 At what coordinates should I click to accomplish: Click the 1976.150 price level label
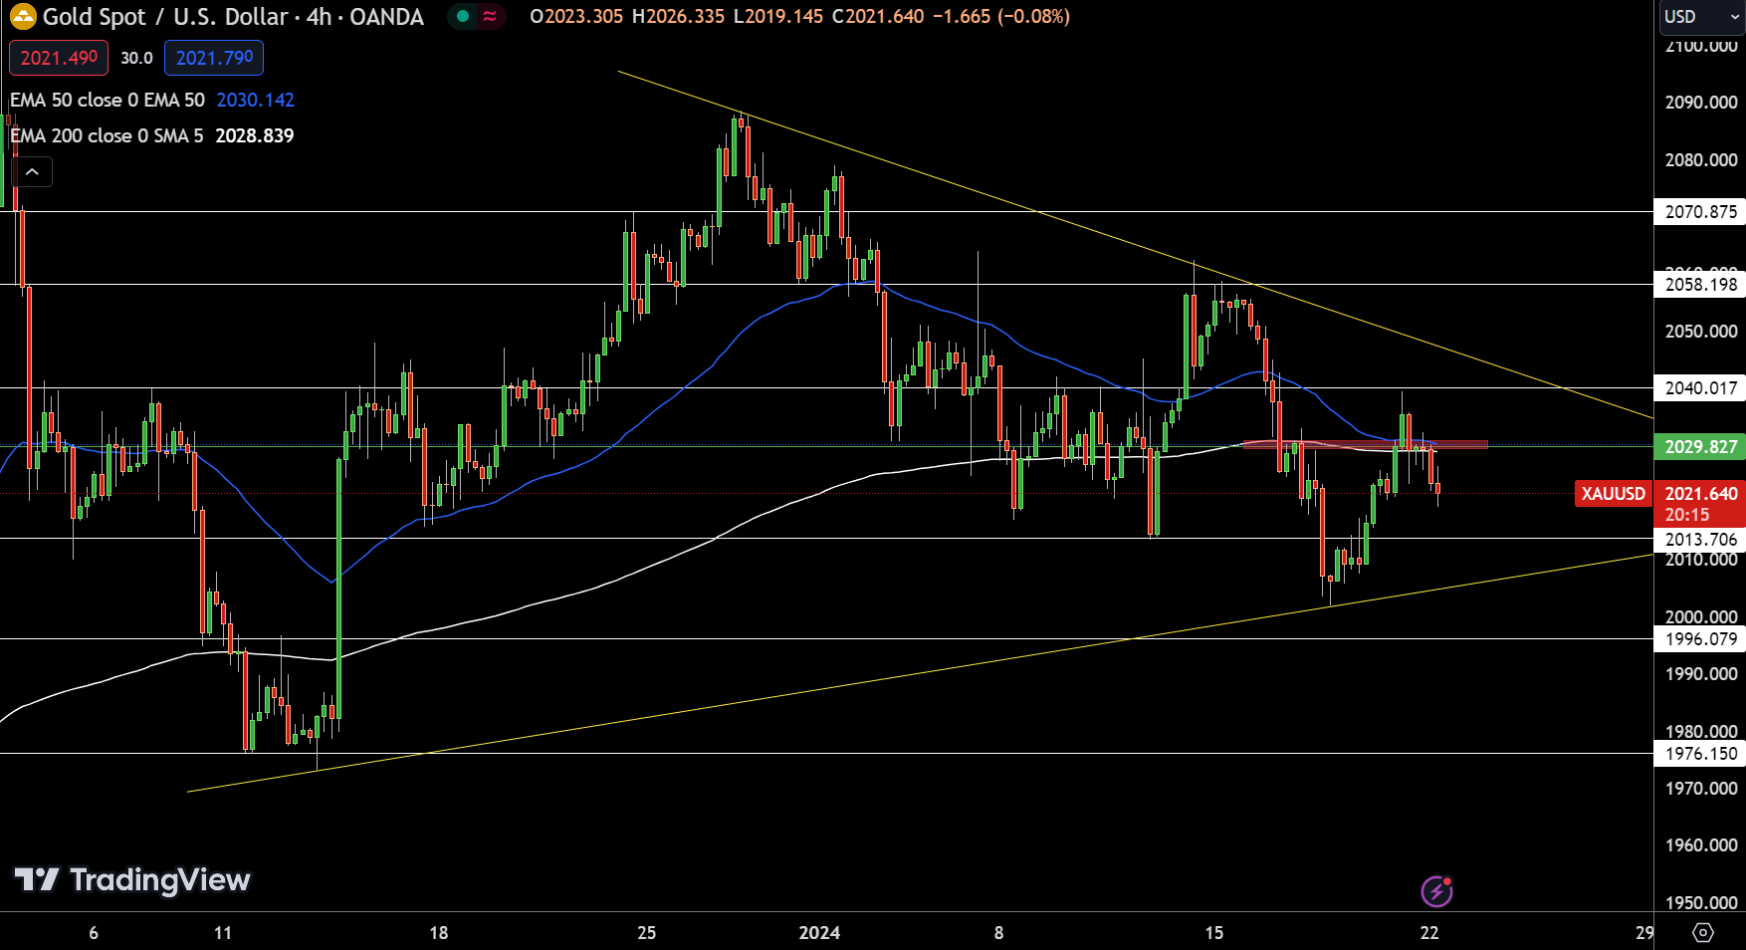click(x=1700, y=753)
